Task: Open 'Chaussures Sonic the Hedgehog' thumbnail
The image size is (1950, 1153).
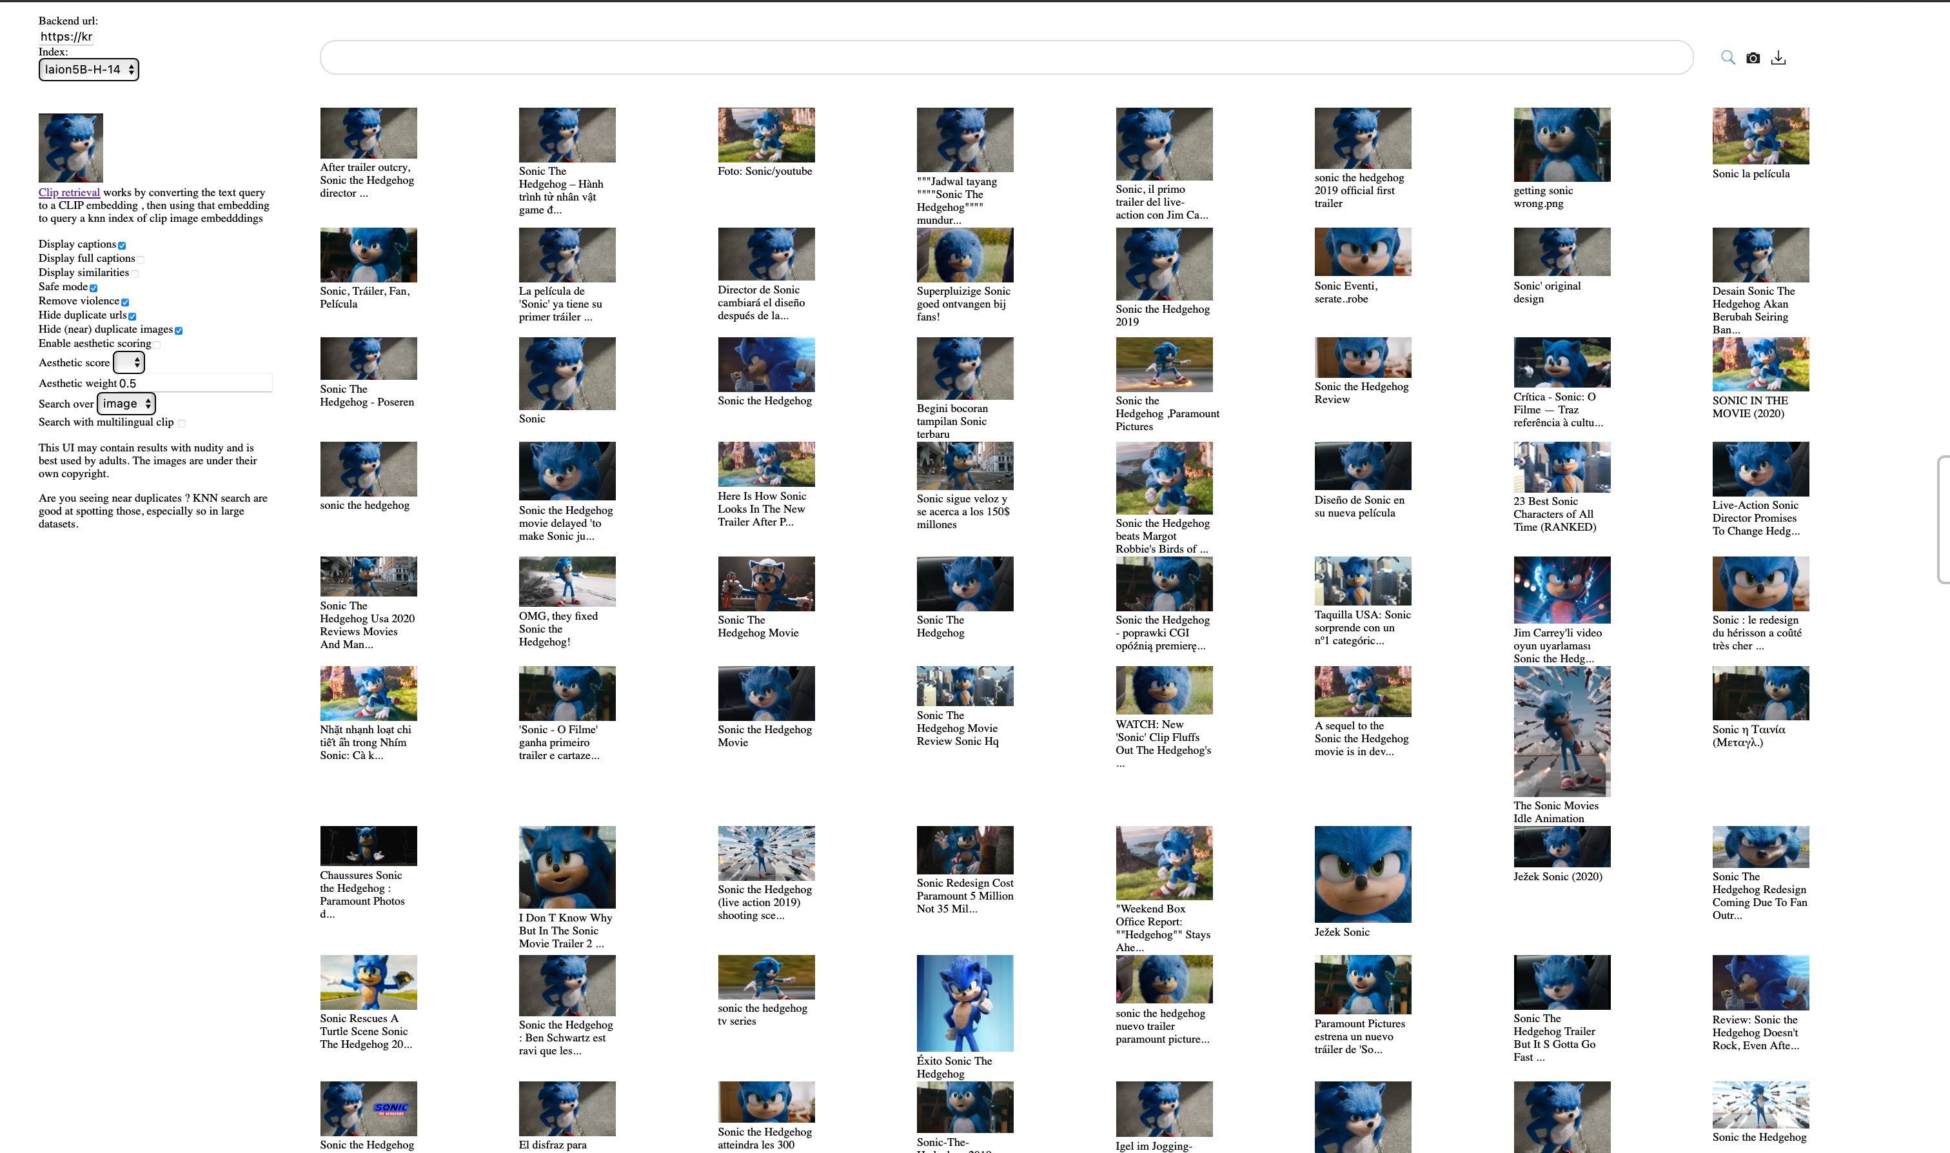Action: tap(368, 845)
